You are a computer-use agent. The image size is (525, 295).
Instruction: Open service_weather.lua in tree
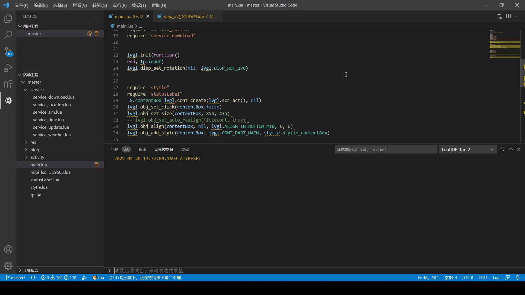tap(52, 135)
